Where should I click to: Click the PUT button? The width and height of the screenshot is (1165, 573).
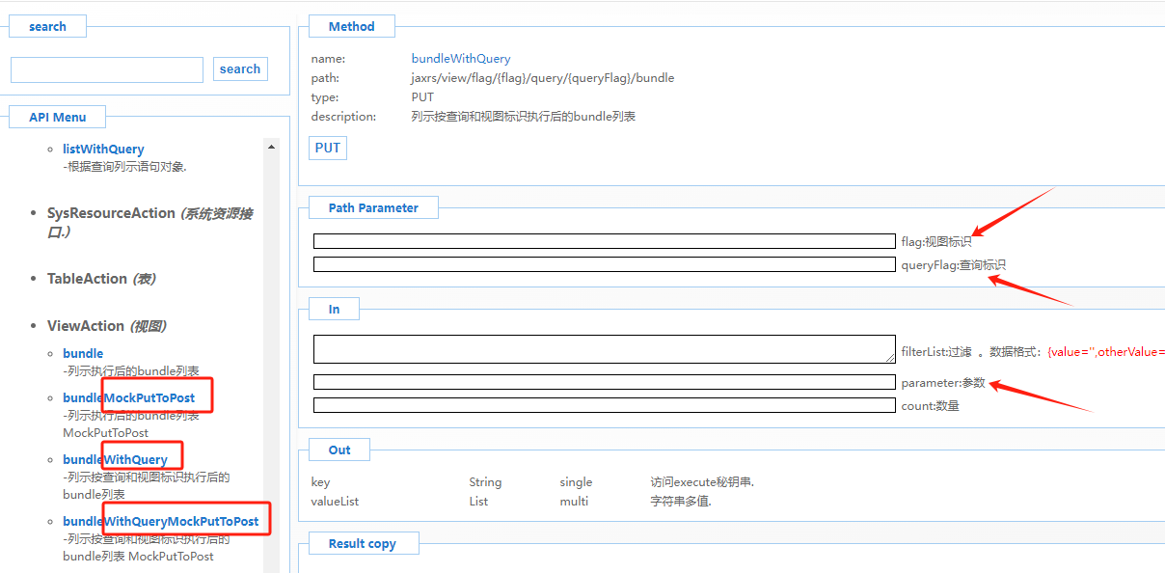tap(328, 148)
